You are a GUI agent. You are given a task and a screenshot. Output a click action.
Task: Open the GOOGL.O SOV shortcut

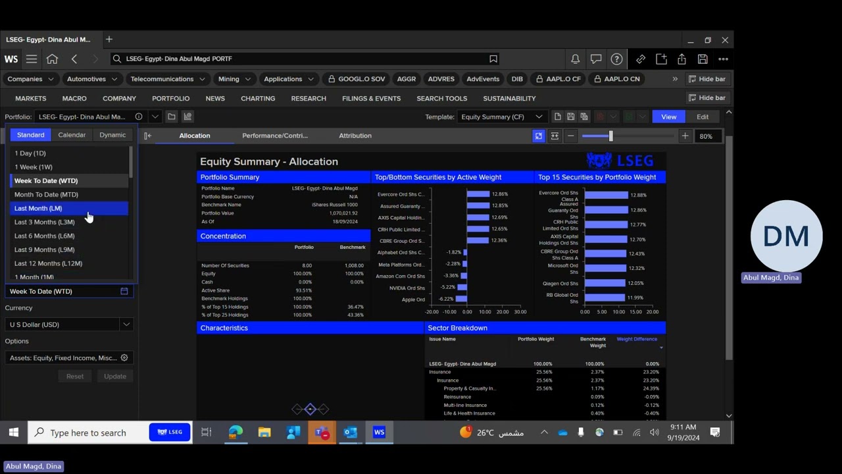coord(357,79)
